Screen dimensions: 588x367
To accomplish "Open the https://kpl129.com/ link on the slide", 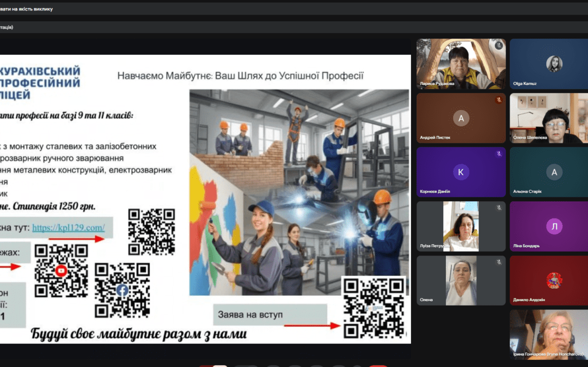I will pyautogui.click(x=68, y=227).
